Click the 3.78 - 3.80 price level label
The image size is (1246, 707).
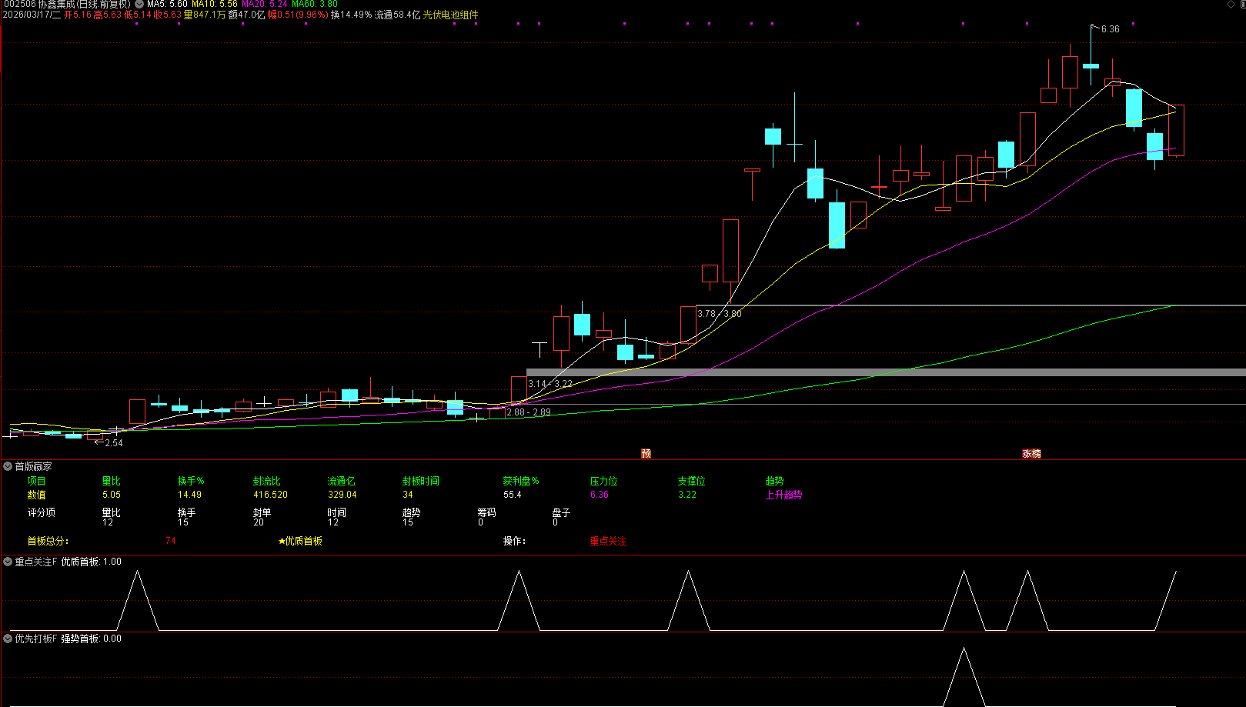719,314
